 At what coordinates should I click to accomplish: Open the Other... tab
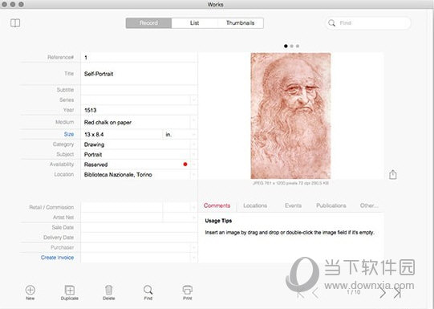pyautogui.click(x=369, y=205)
